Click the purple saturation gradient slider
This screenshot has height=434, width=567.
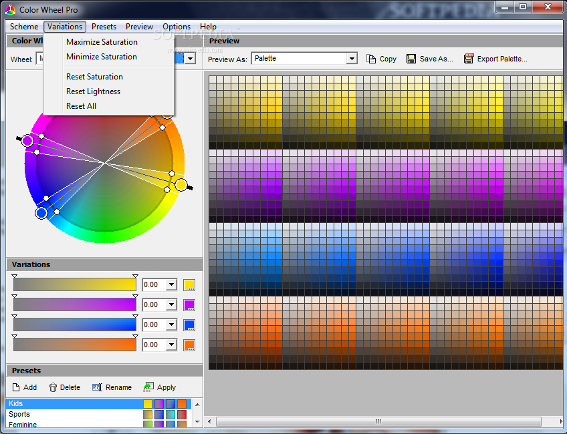tap(75, 304)
